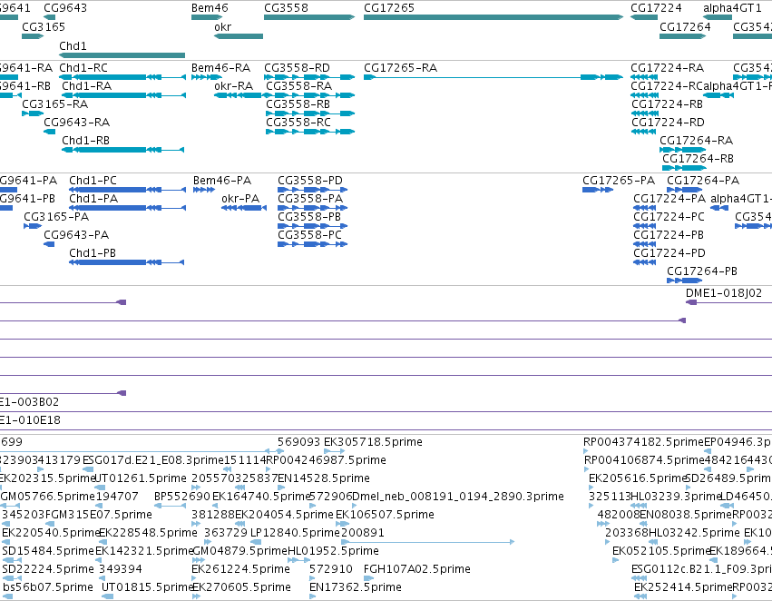Click protein CG17264-PB

pyautogui.click(x=702, y=271)
